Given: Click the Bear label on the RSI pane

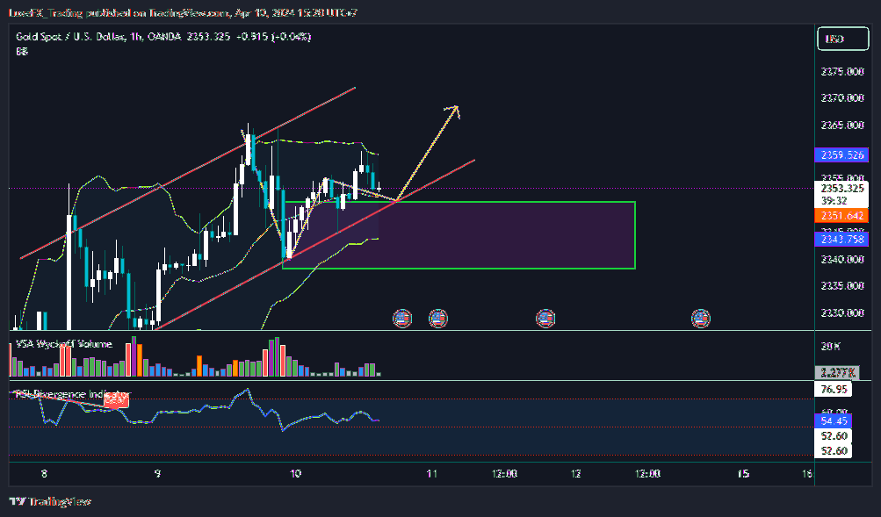Looking at the screenshot, I should click(116, 400).
